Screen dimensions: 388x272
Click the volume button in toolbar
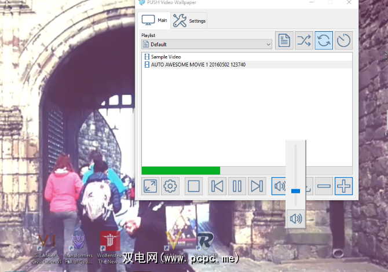point(279,186)
